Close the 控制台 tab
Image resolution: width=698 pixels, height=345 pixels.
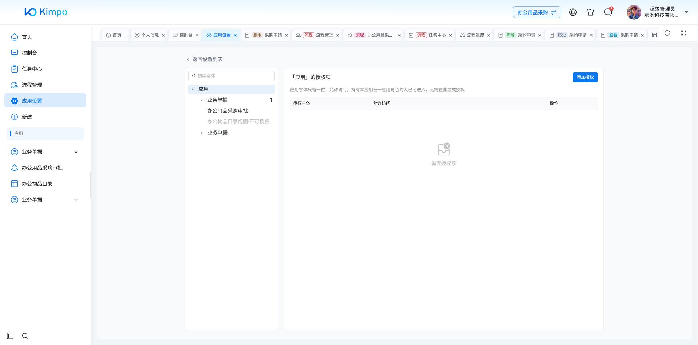(x=197, y=35)
